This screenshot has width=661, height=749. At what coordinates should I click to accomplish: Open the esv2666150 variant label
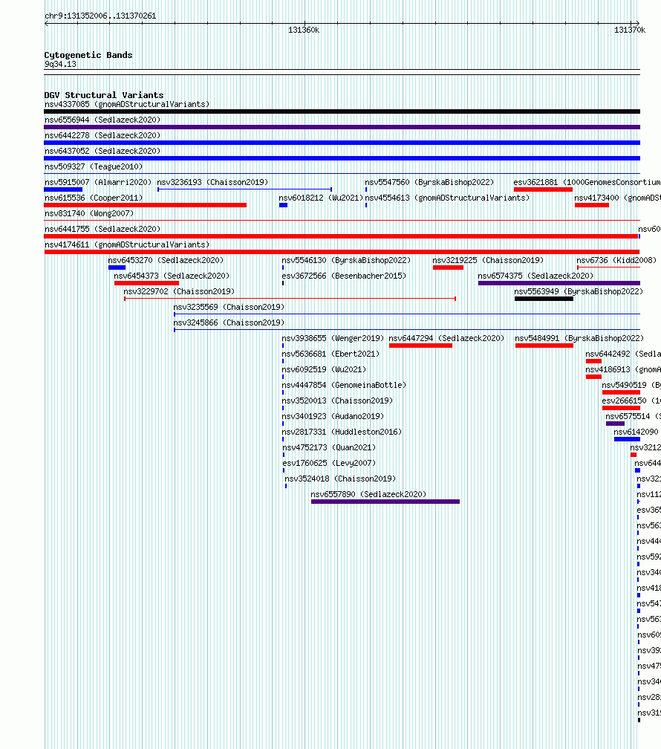click(x=631, y=401)
